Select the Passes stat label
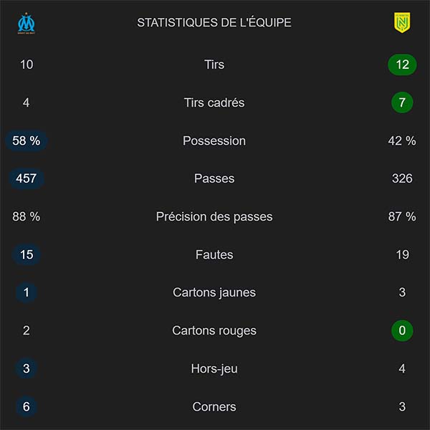430x430 pixels. (214, 178)
